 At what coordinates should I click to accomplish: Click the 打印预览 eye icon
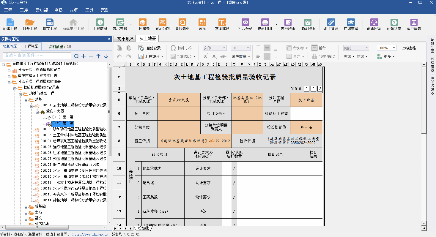coord(245,23)
